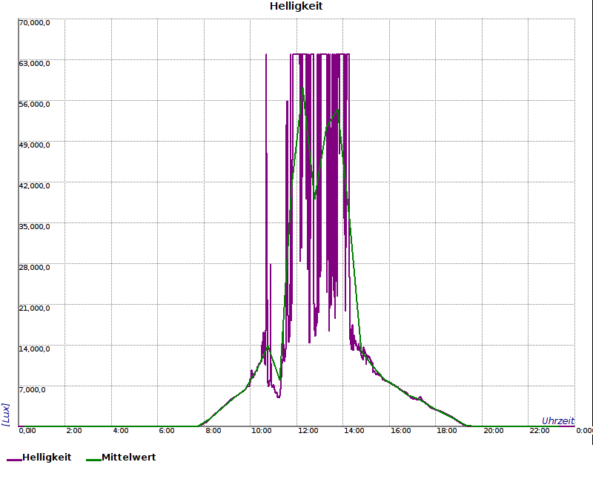Click the 18:00 time tick label
This screenshot has height=482, width=593.
(x=447, y=431)
